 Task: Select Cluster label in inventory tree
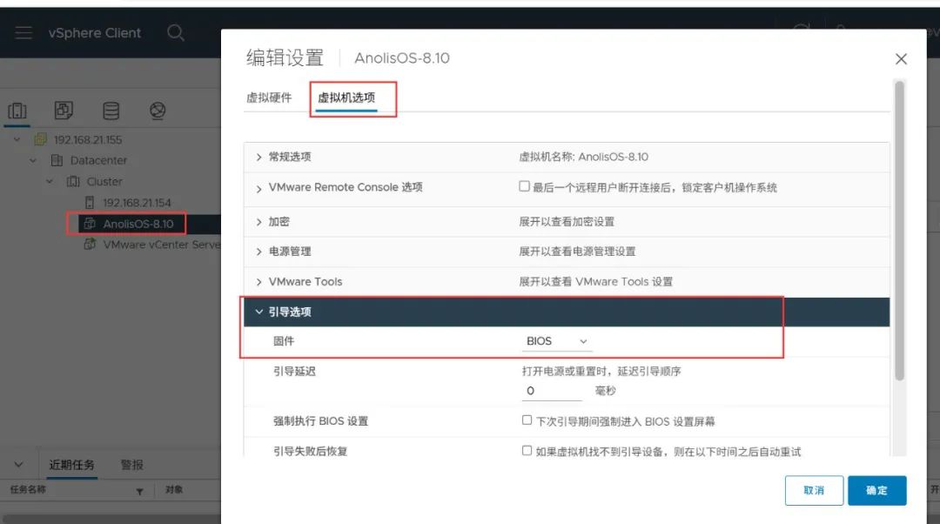point(104,181)
